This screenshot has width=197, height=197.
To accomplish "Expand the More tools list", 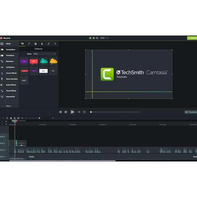I will tap(8, 106).
